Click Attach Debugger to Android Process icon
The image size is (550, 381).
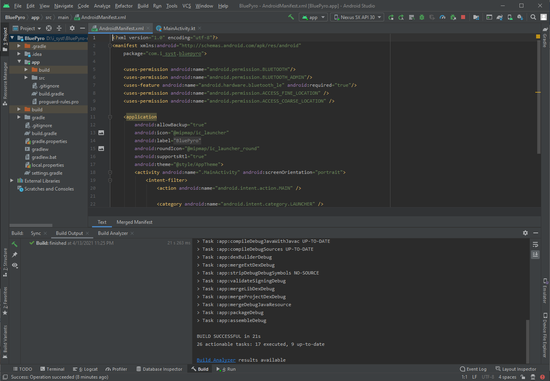pos(453,17)
